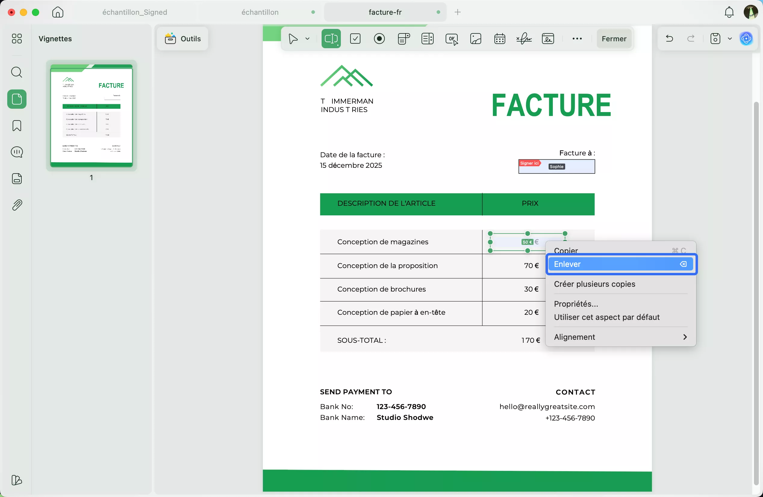Open the notifications bell
Viewport: 763px width, 497px height.
729,12
